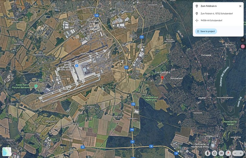Image resolution: width=246 pixels, height=158 pixels.
Task: Select the red Zum Feldrain 6 map pin
Action: click(x=162, y=78)
